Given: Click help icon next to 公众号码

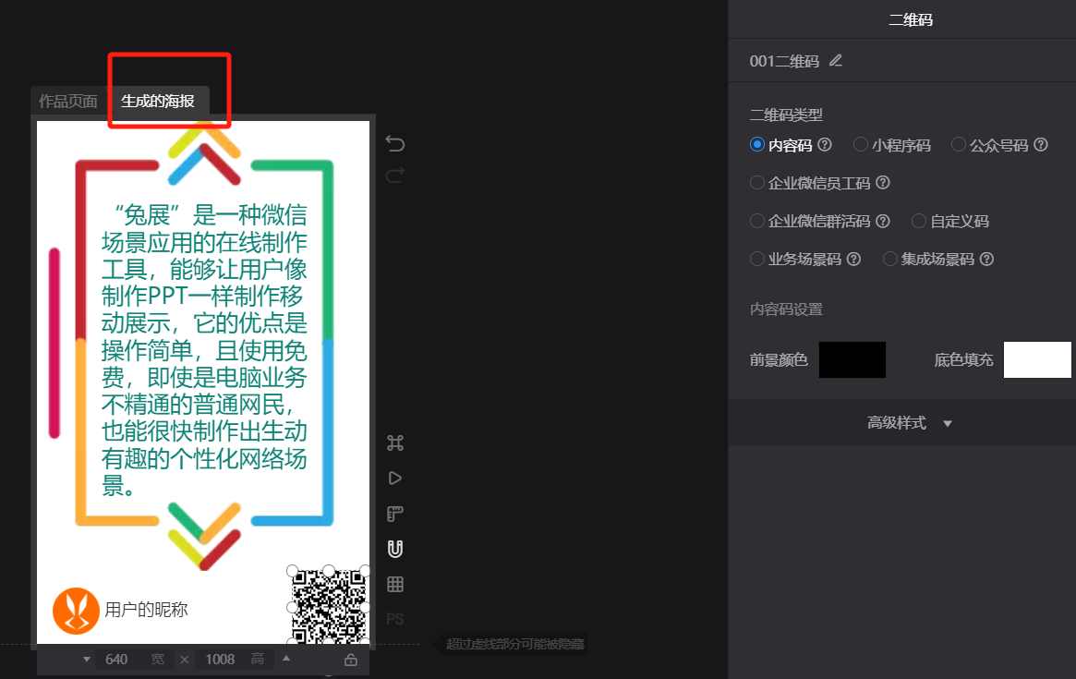Looking at the screenshot, I should click(1041, 145).
